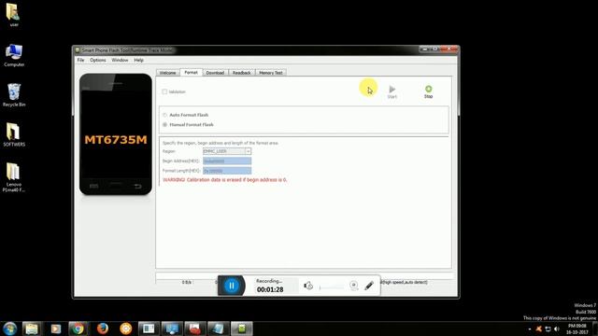This screenshot has width=598, height=336.
Task: Pause the screen recording
Action: click(231, 286)
